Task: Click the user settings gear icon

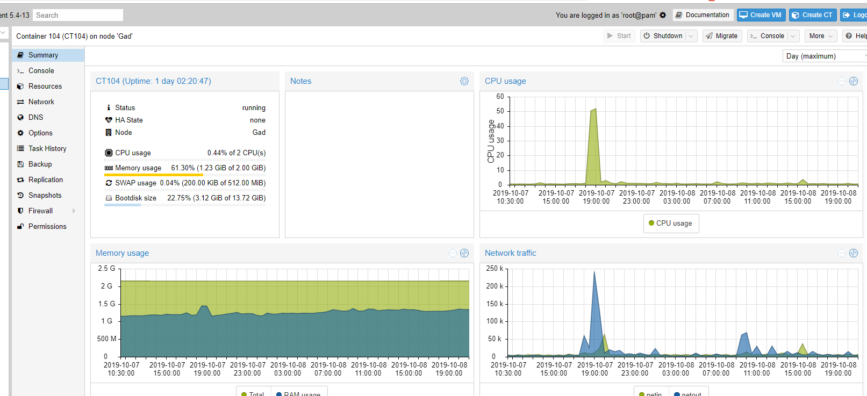Action: point(663,15)
